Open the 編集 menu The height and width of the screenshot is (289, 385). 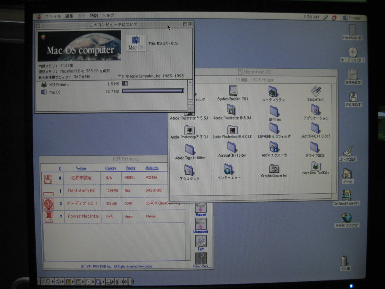[69, 16]
